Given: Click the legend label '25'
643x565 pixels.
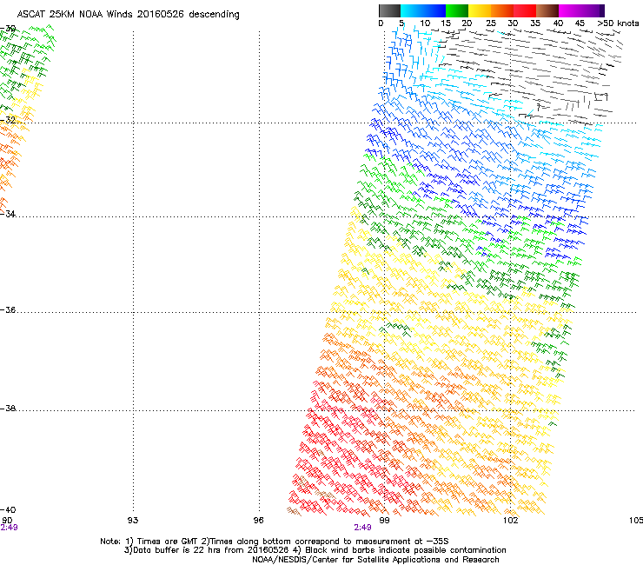Looking at the screenshot, I should point(491,23).
